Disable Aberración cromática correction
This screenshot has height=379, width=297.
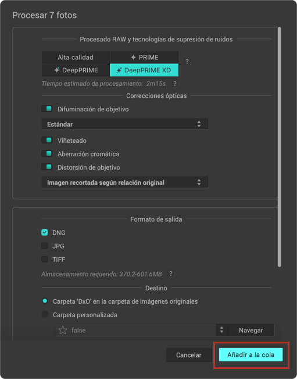coord(47,153)
